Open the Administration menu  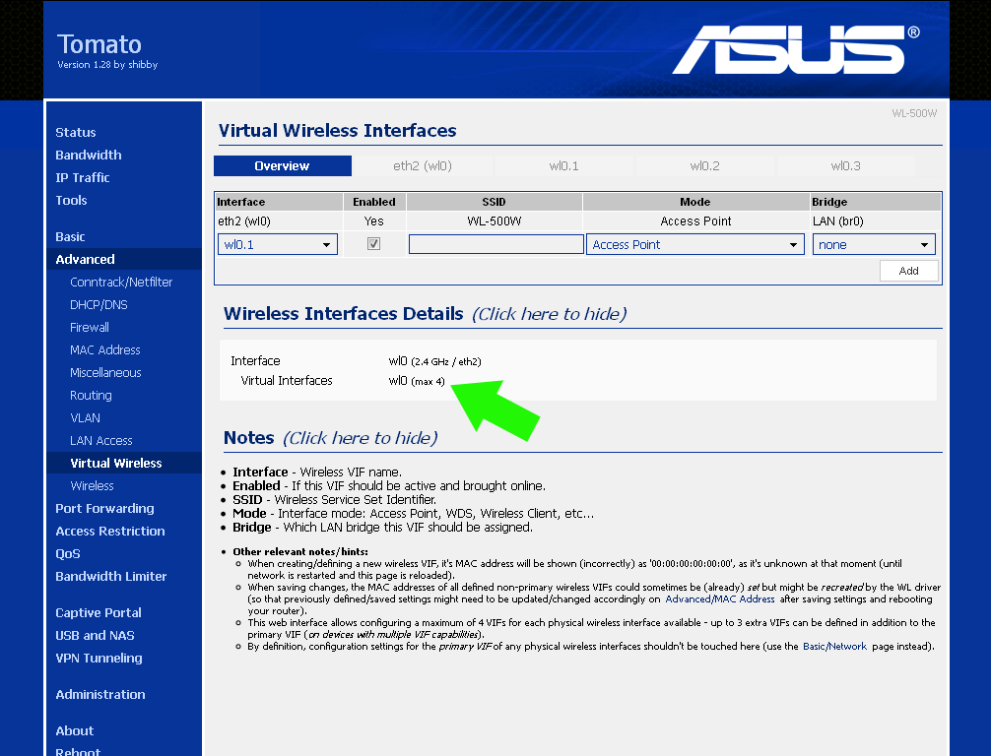(100, 695)
